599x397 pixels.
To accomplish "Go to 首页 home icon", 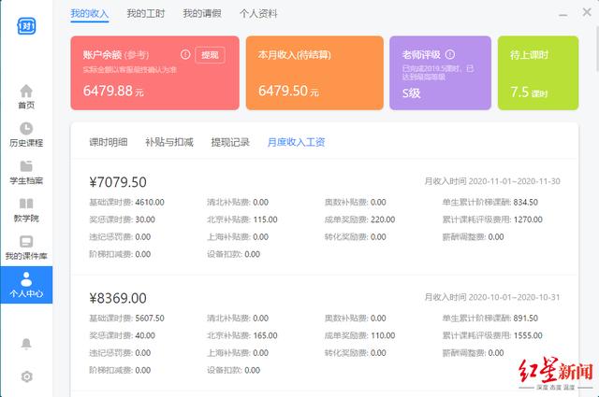I will click(26, 92).
